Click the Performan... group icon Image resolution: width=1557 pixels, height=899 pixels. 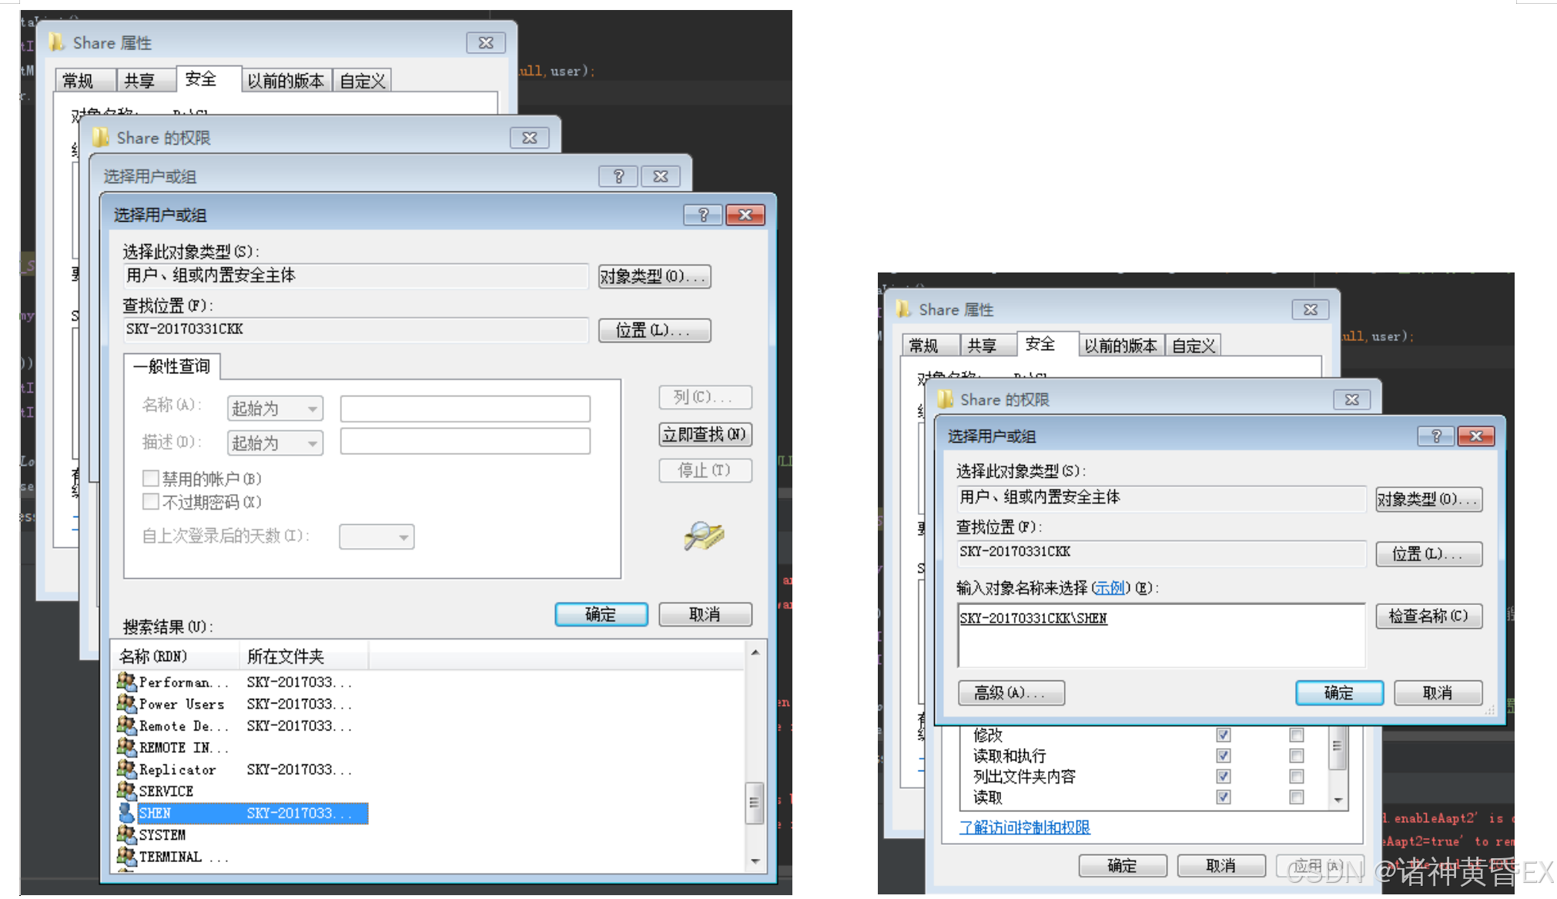126,682
